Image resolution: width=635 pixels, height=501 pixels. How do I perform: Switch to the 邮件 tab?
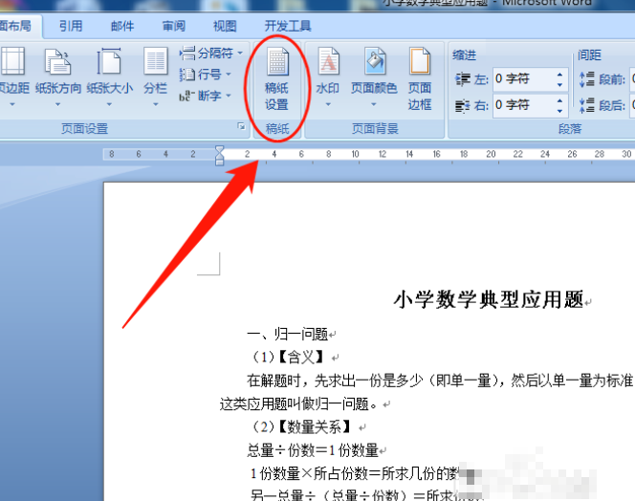pyautogui.click(x=122, y=27)
